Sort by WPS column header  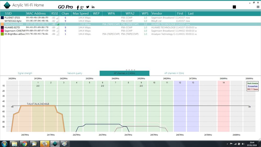point(146,14)
